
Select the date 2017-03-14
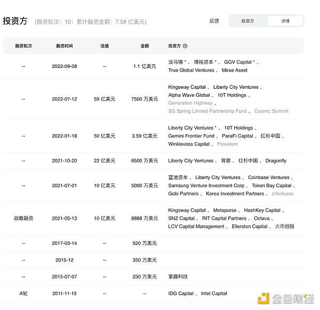[65, 243]
